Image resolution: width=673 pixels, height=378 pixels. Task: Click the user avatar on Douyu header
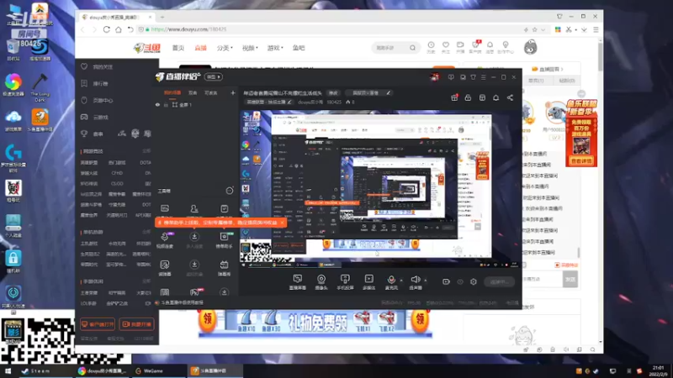point(531,47)
